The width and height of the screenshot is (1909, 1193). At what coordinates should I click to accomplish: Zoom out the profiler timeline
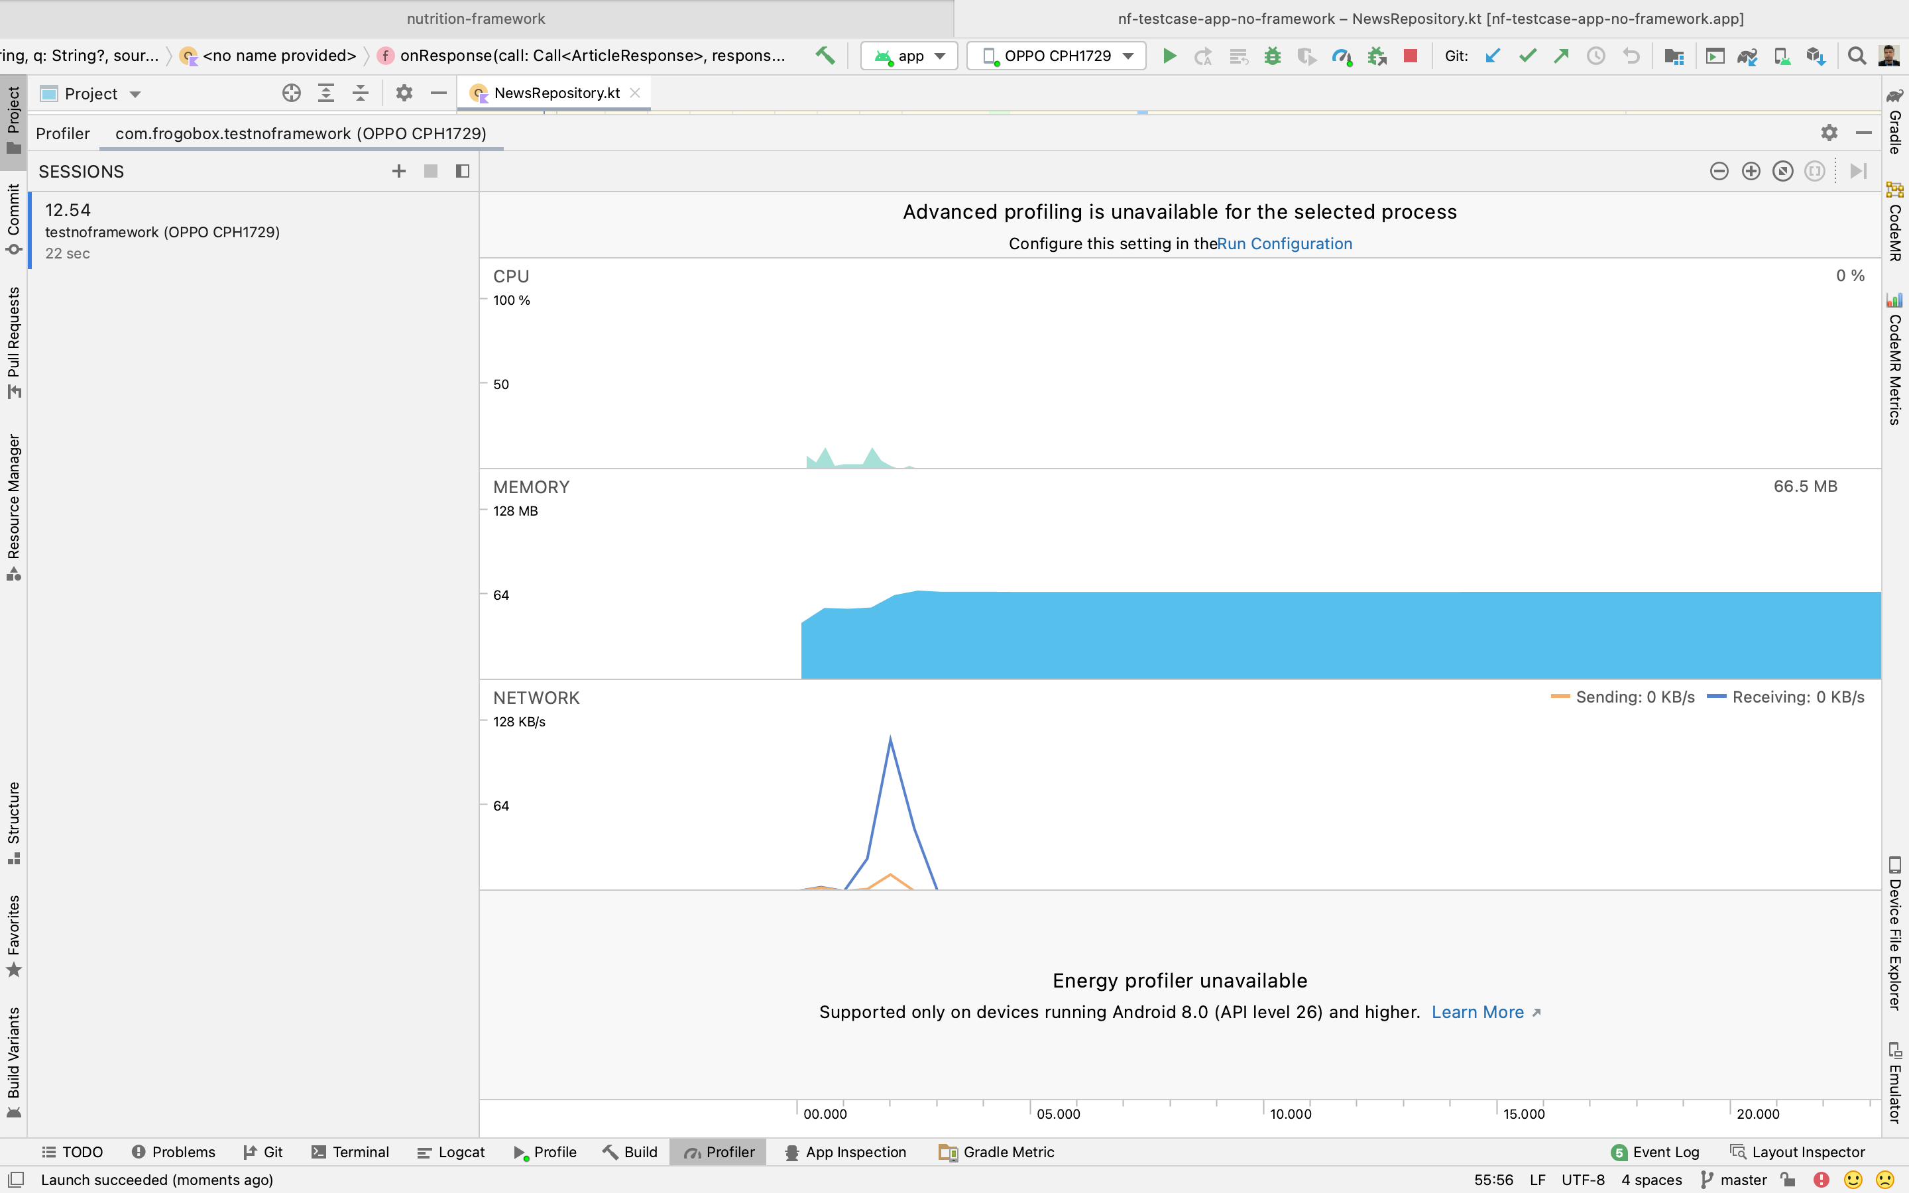click(1719, 171)
